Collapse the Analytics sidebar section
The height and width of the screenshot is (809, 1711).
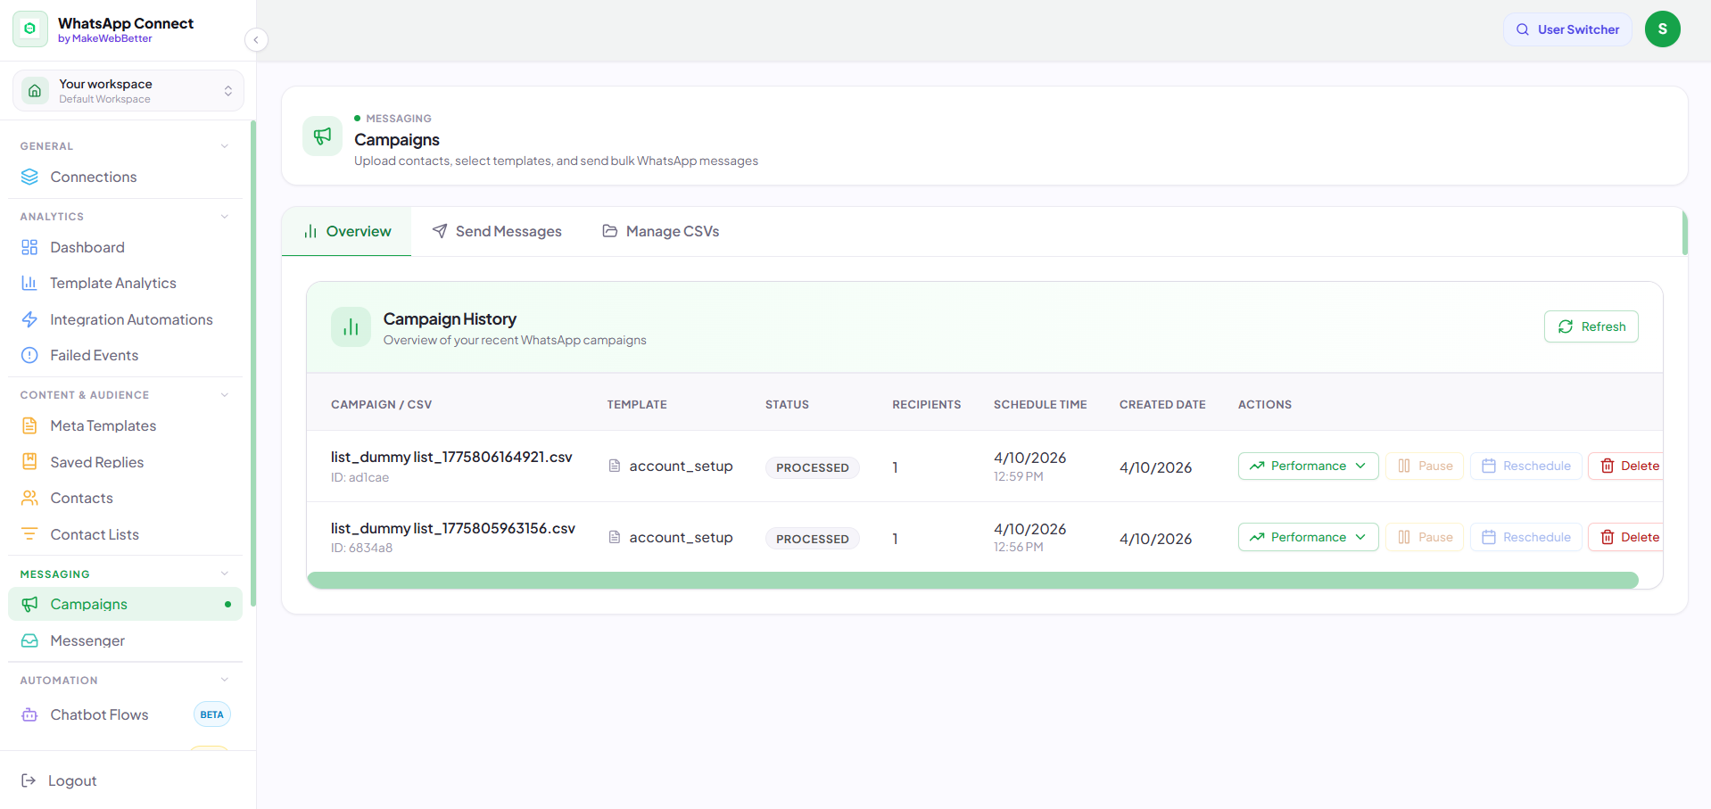225,217
